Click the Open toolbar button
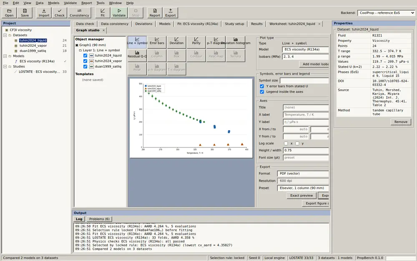Viewport: 417px width, 261px height. [9, 13]
